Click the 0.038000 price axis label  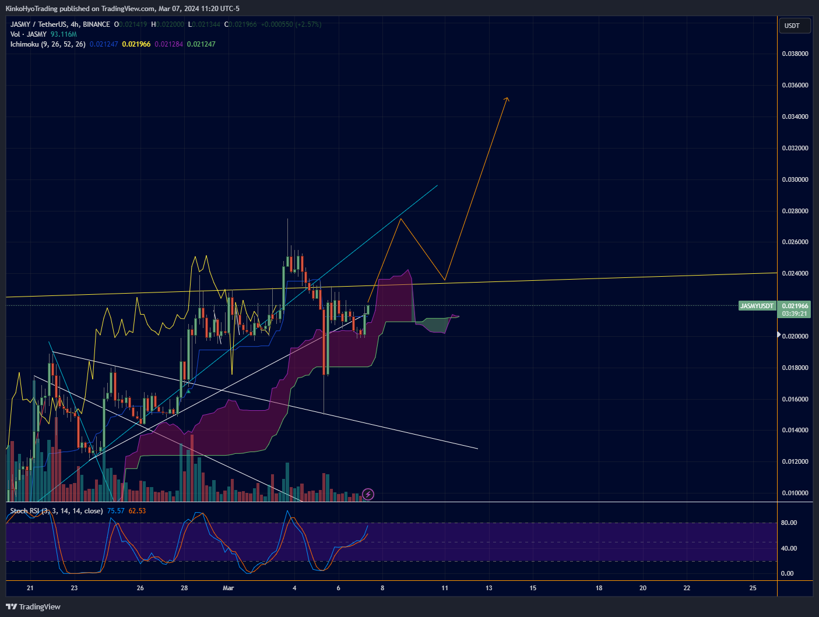(795, 54)
